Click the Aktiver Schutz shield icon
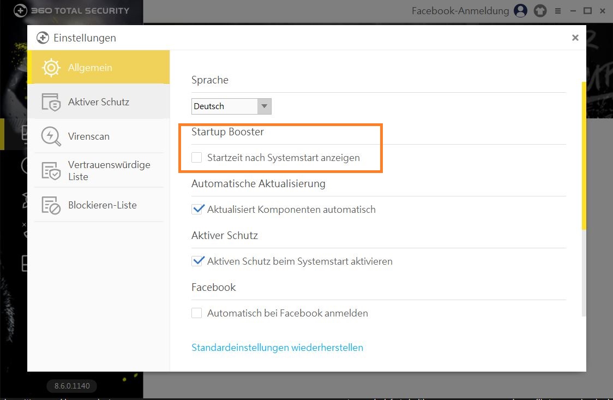This screenshot has height=400, width=613. [x=51, y=102]
